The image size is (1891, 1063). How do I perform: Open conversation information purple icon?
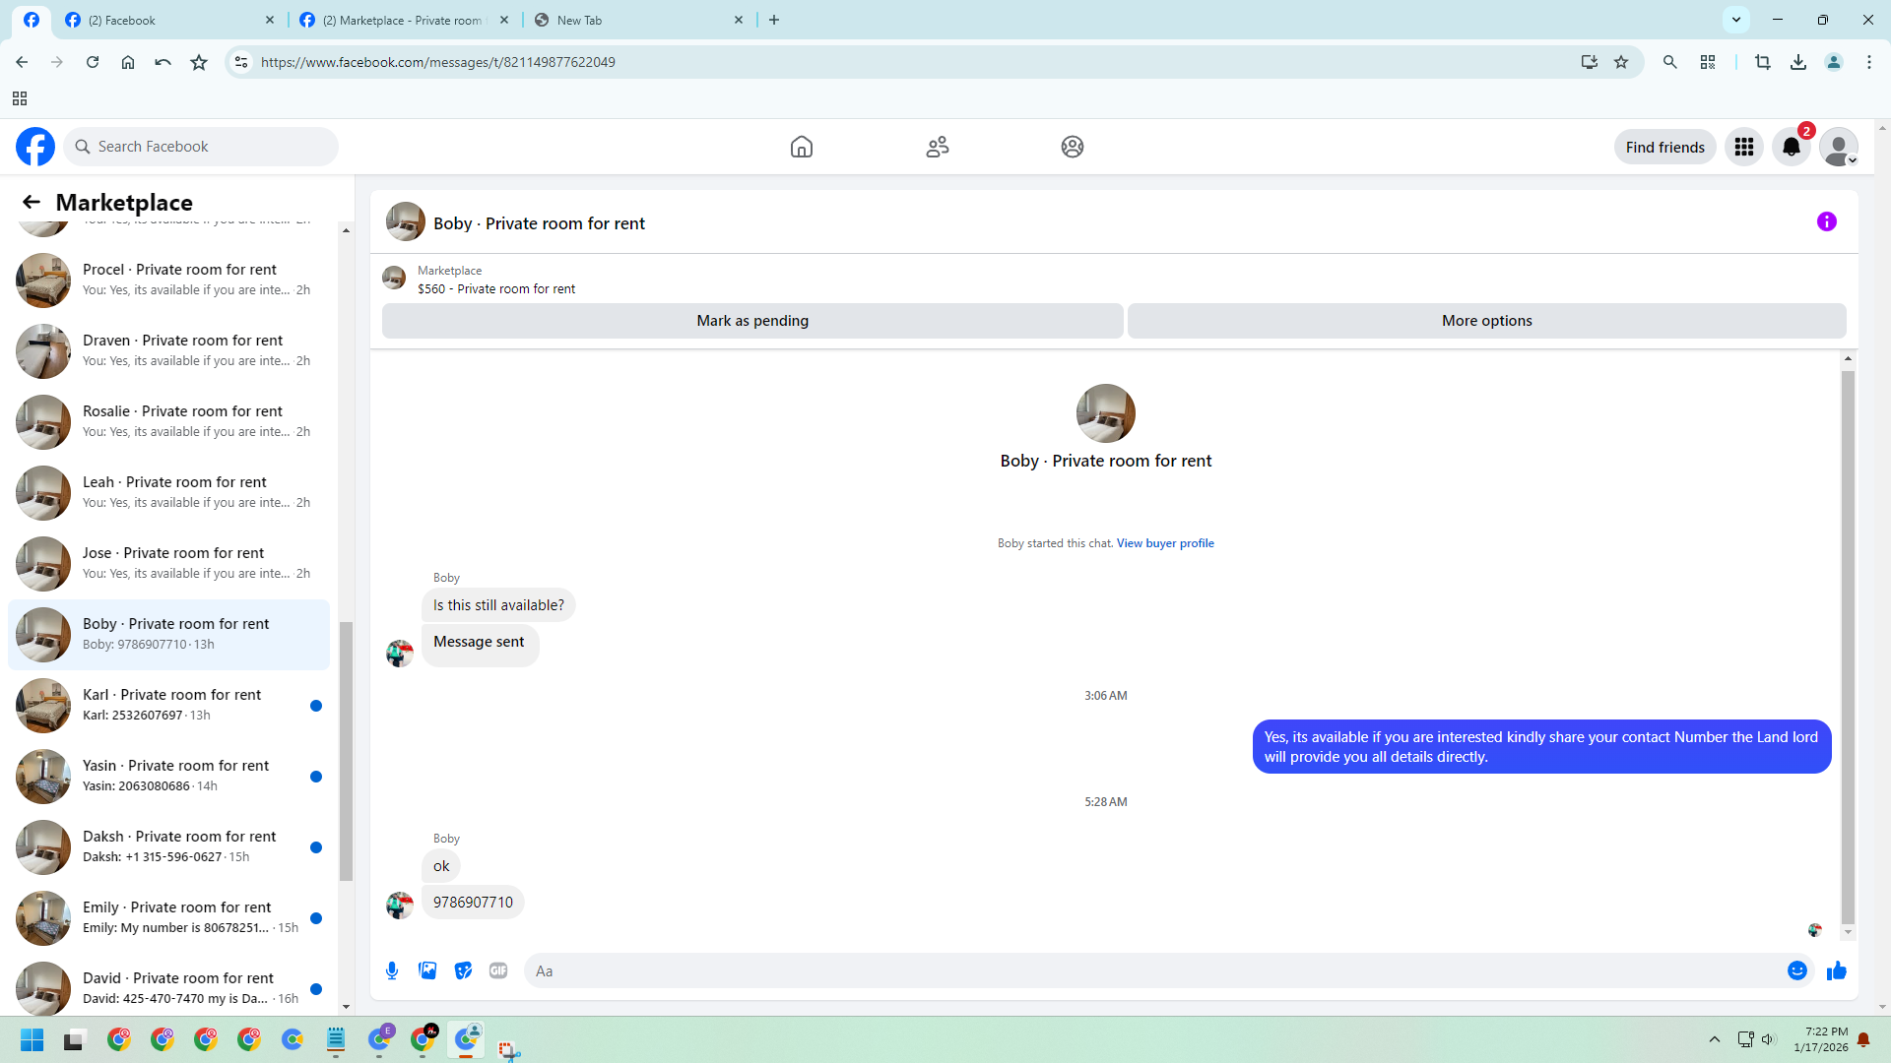[1826, 222]
